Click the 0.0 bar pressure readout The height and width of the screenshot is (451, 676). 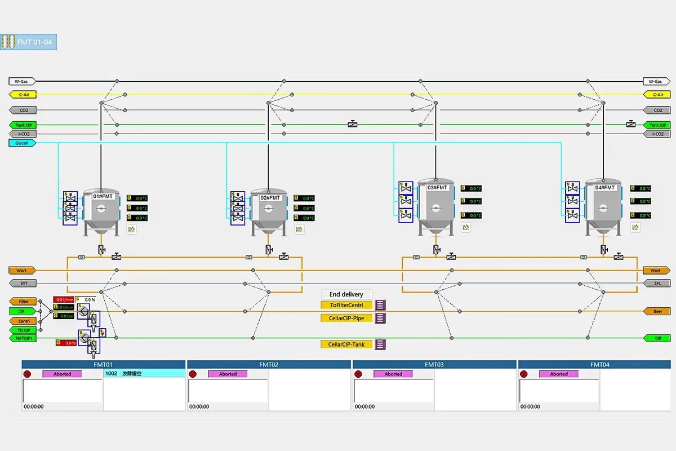pos(64,316)
